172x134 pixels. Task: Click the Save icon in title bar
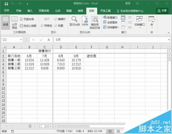coord(6,4)
